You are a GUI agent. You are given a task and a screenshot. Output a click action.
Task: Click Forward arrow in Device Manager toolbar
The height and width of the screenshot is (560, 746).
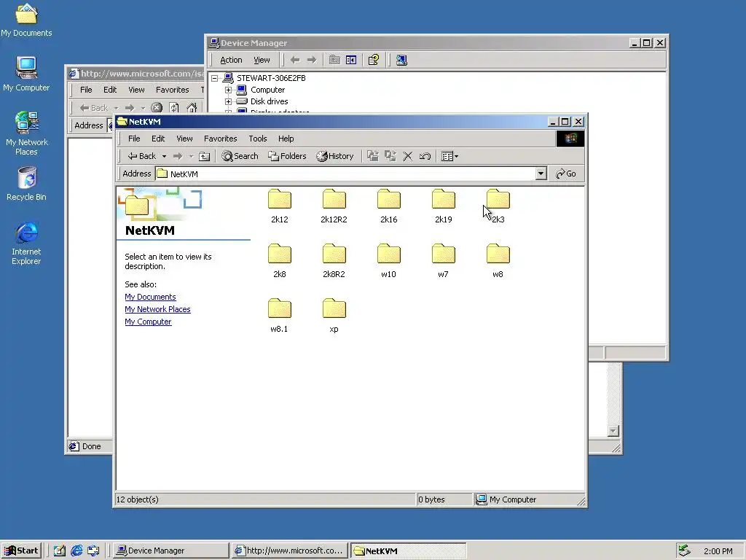click(312, 60)
